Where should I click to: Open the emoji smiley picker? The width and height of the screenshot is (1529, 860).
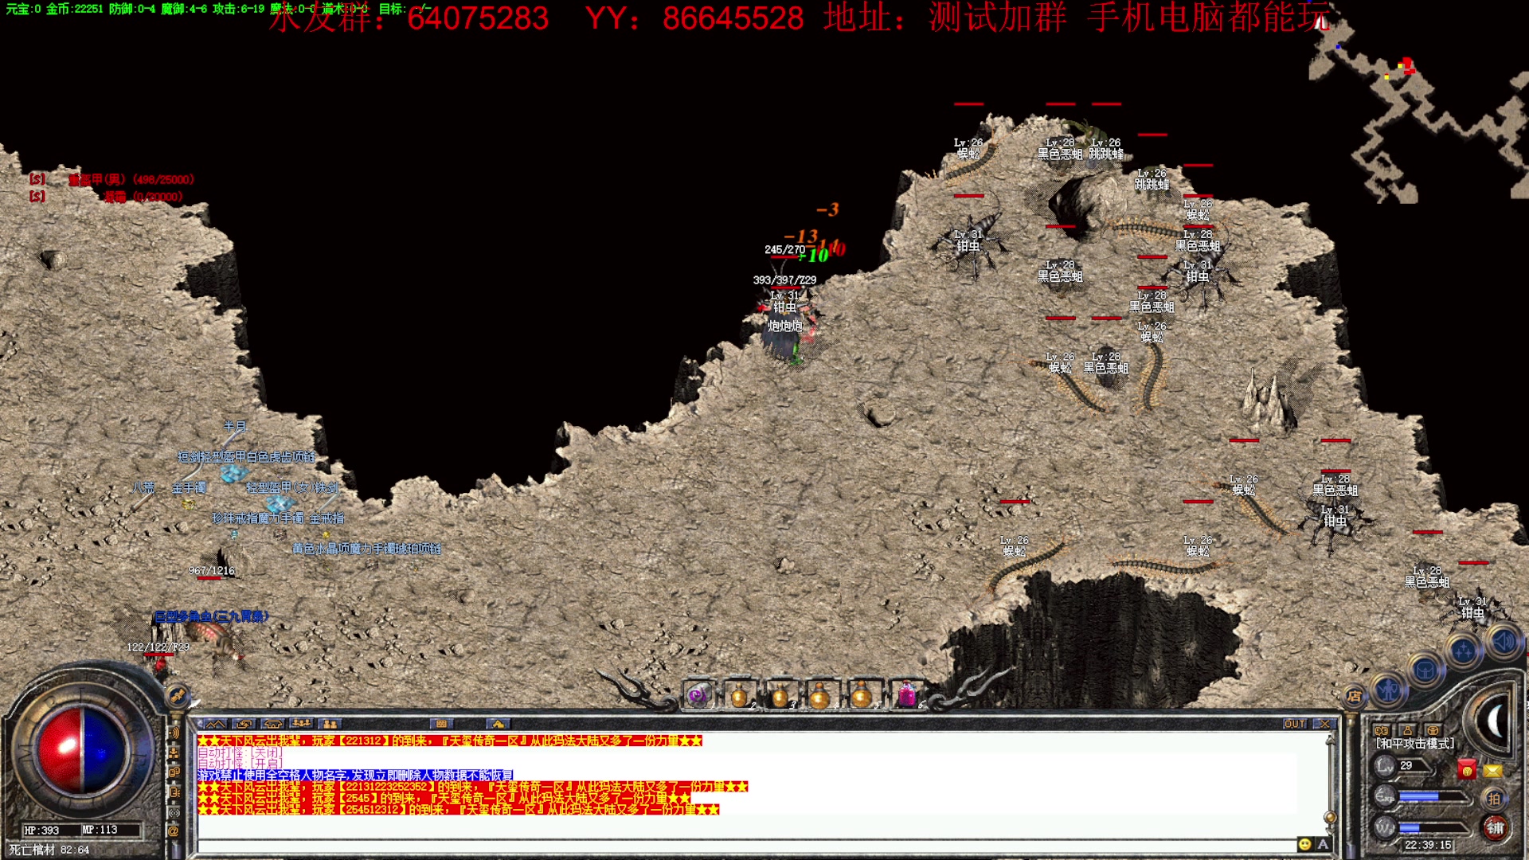click(1304, 844)
